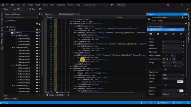Viewport: 191px width, 107px height.
Task: Switch to the Design view tab
Action: click(x=50, y=95)
